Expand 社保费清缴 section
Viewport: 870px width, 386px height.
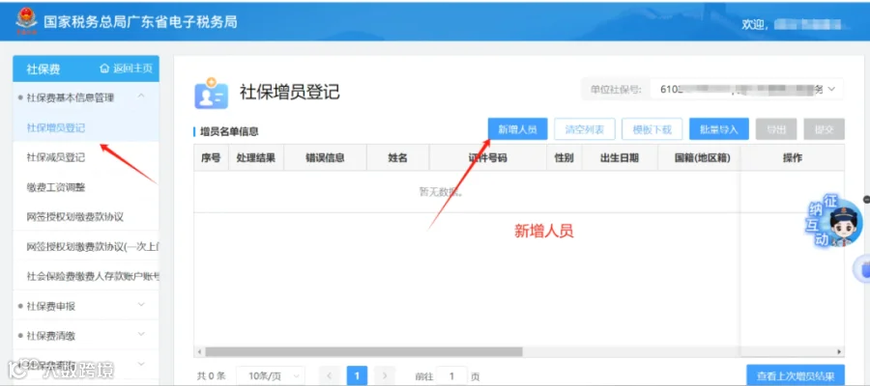click(x=141, y=335)
